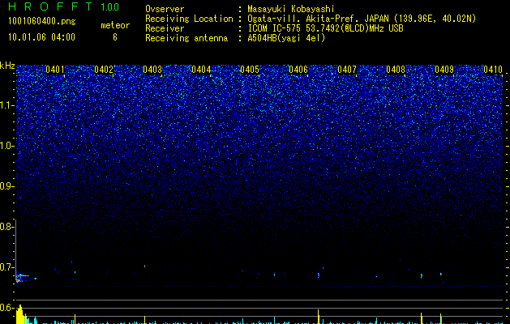Click the 0407 time marker
The height and width of the screenshot is (324, 510).
[x=347, y=70]
